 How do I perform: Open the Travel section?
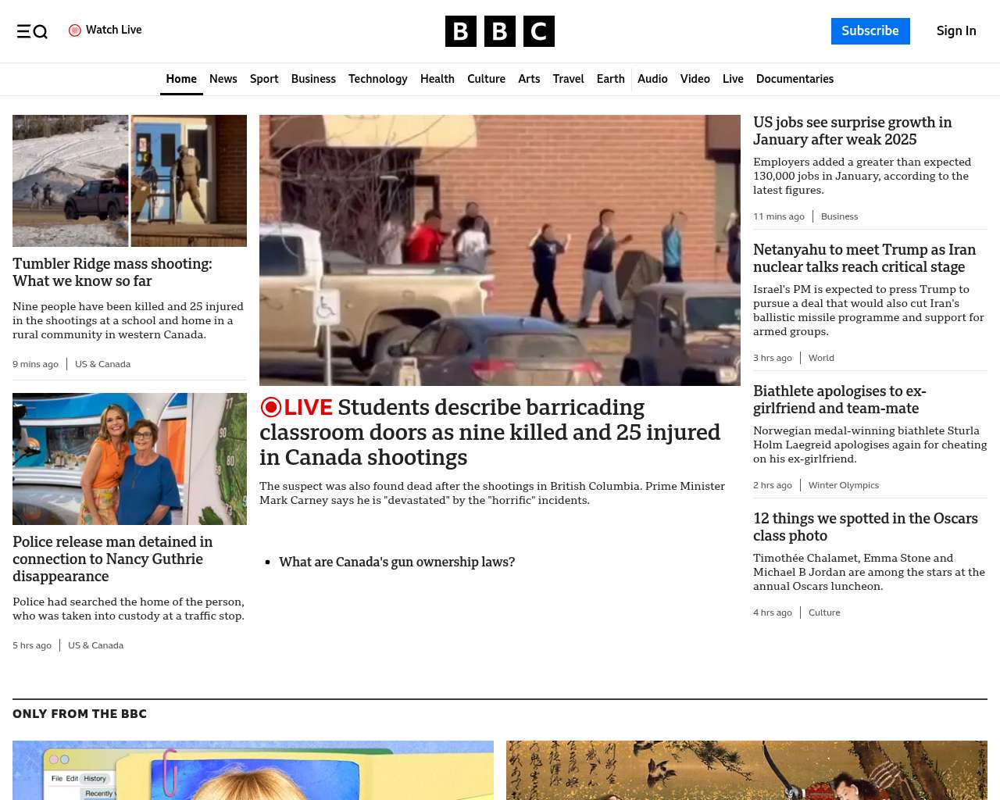pos(568,79)
